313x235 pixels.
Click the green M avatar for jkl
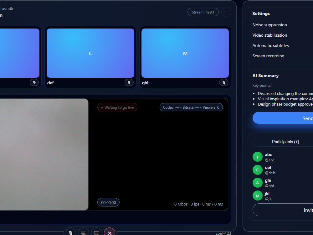(258, 196)
